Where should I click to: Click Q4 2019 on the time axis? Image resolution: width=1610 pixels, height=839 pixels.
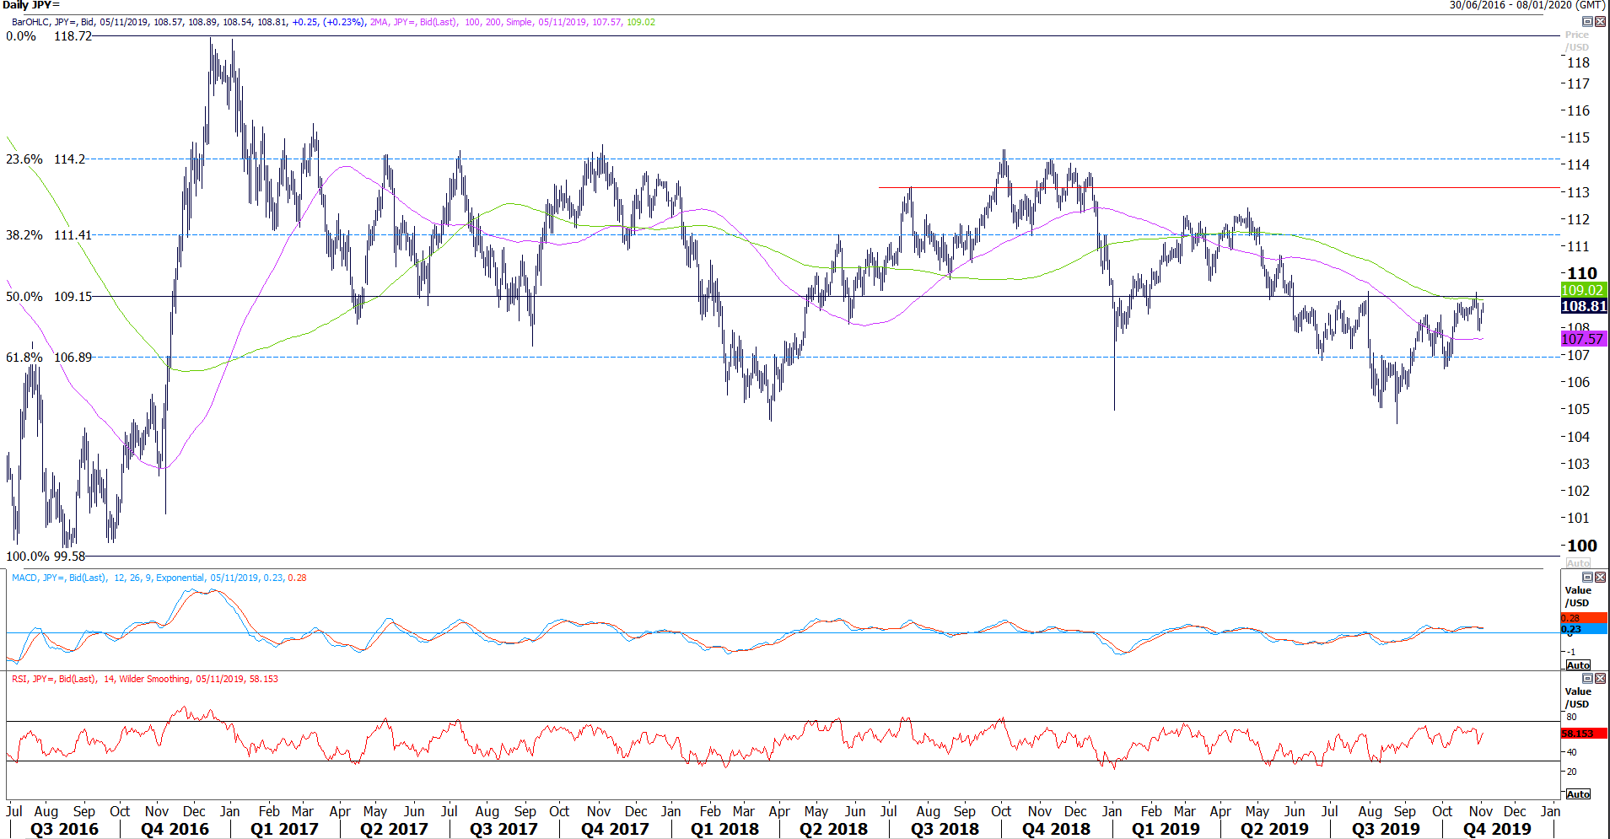(x=1497, y=829)
